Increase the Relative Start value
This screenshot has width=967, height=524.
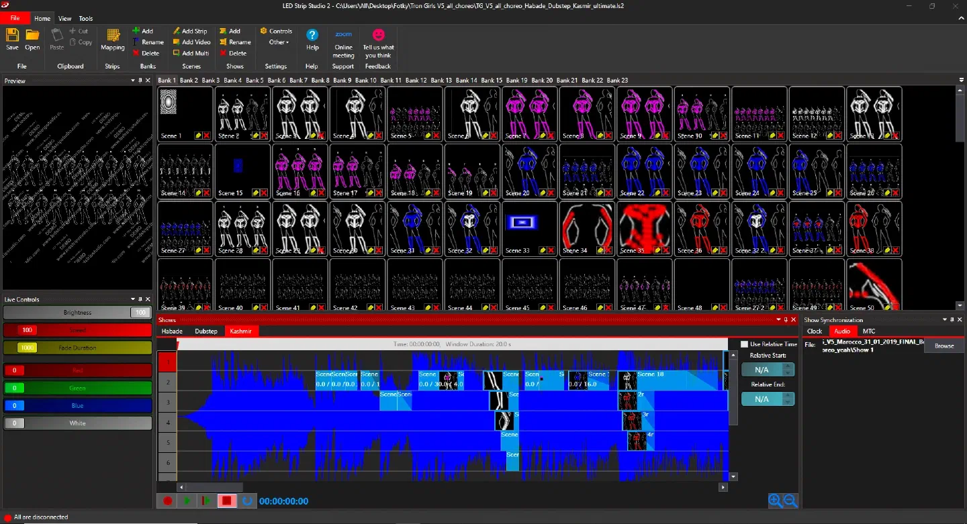[788, 366]
